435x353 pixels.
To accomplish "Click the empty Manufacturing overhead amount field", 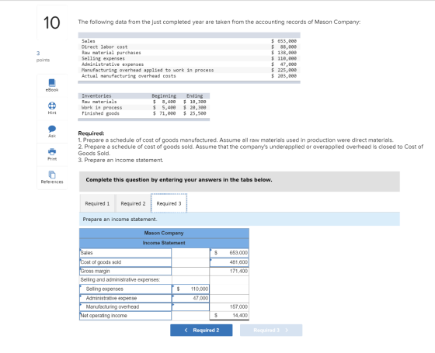I will [190, 306].
